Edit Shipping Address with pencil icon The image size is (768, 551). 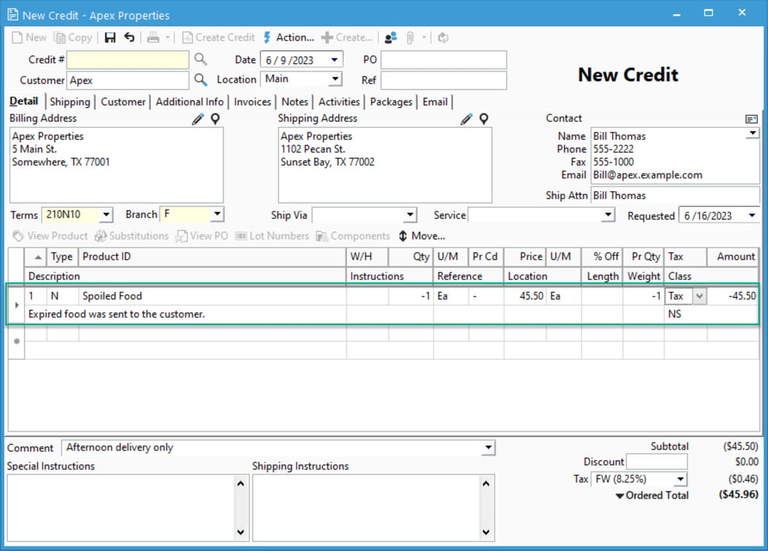(466, 119)
